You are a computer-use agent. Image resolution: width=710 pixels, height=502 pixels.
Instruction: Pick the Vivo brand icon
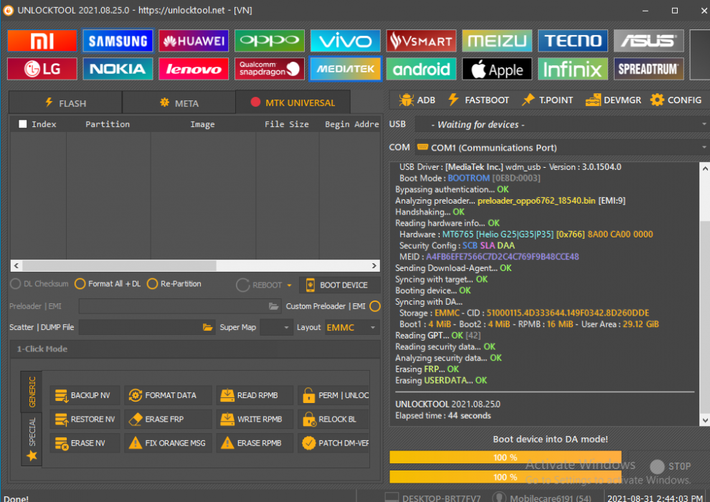(345, 41)
